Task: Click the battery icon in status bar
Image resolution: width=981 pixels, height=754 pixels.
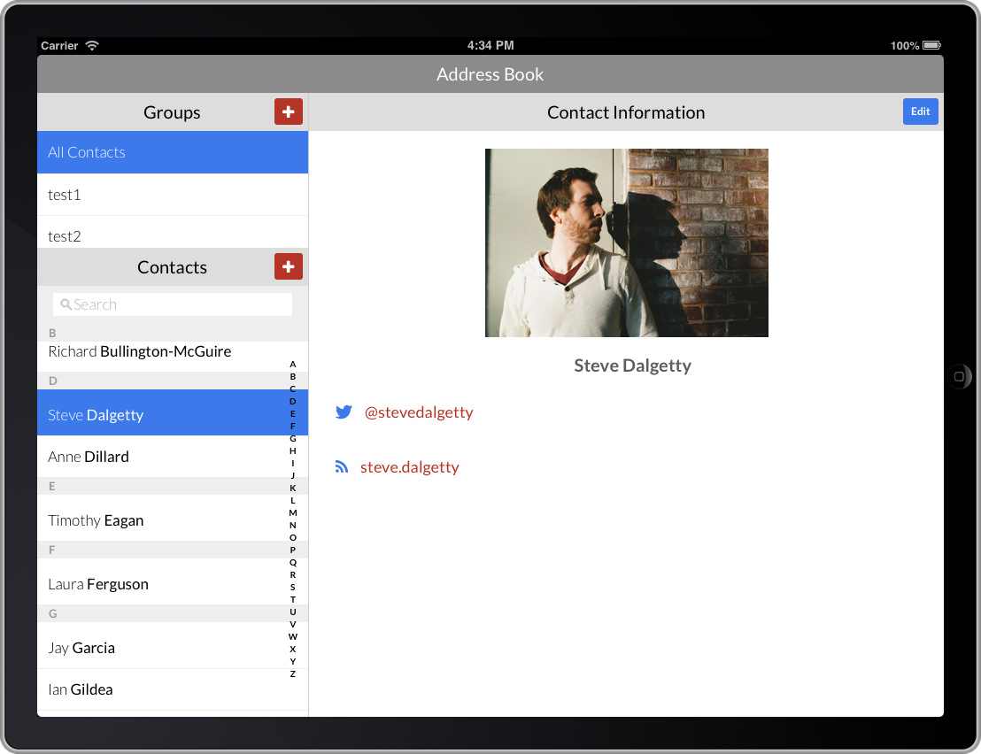Action: (x=931, y=45)
